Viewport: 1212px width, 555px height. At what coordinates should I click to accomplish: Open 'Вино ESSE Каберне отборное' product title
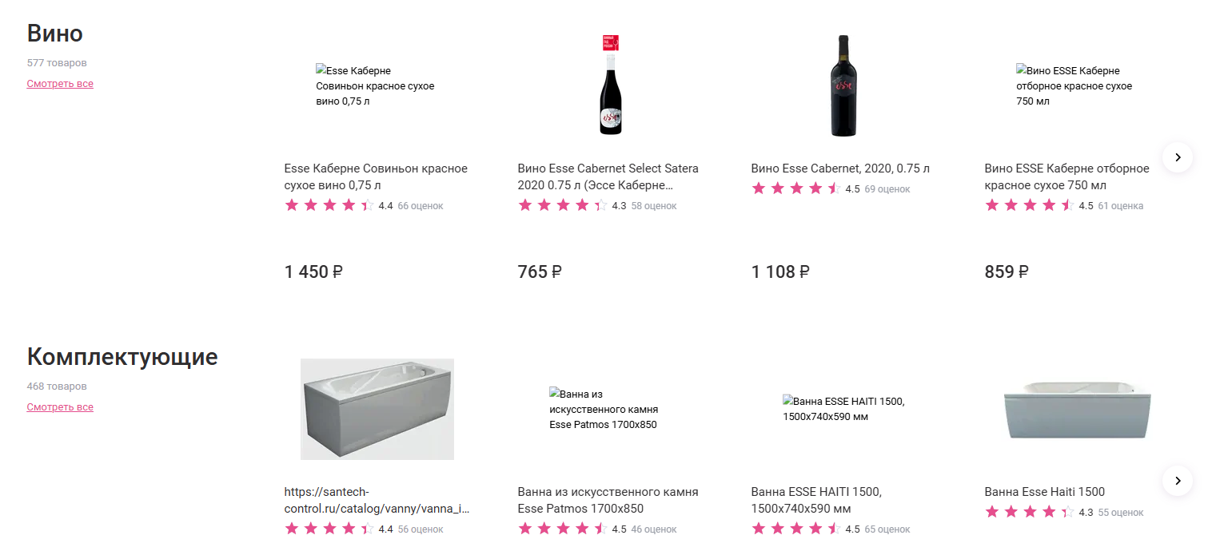click(1066, 176)
